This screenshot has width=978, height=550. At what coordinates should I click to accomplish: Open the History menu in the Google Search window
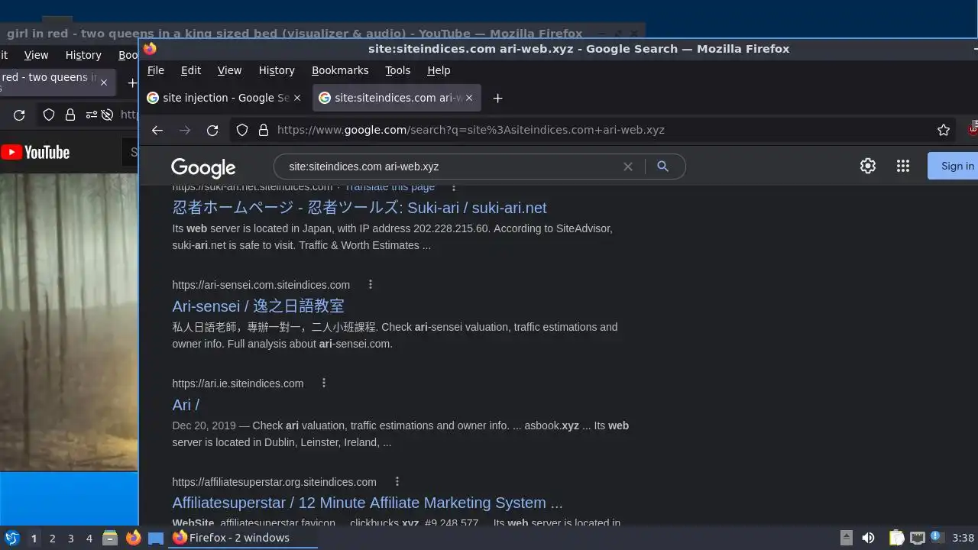(277, 70)
